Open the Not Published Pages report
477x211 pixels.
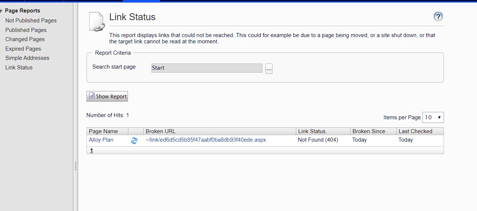[31, 21]
